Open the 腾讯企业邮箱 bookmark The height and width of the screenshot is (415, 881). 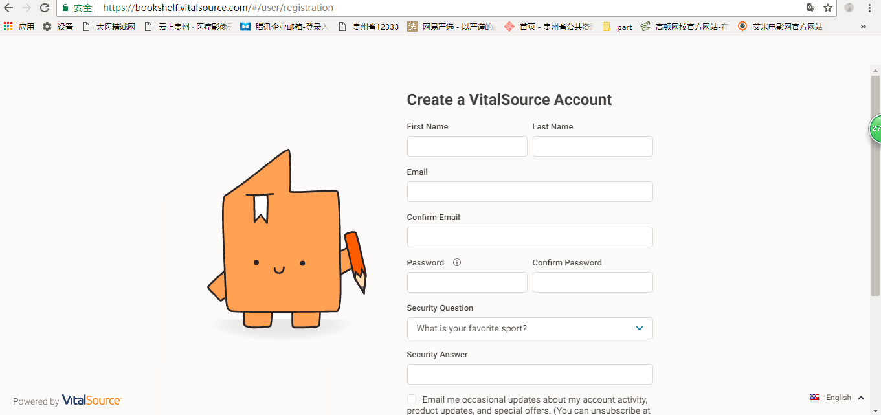tap(284, 27)
